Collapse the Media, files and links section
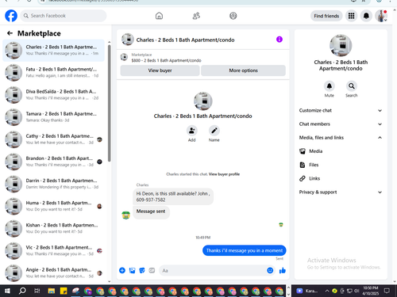Viewport: 397px width, 297px height. [x=341, y=138]
